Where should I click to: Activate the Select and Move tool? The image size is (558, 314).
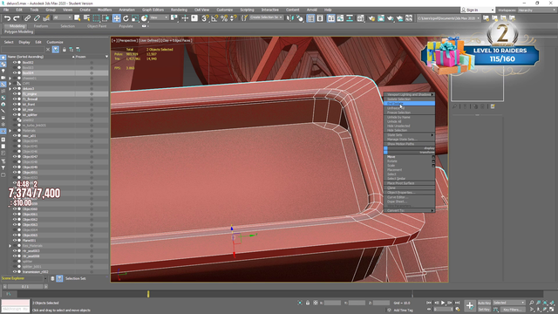point(116,17)
